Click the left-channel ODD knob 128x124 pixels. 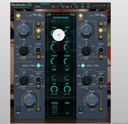[x=54, y=47]
